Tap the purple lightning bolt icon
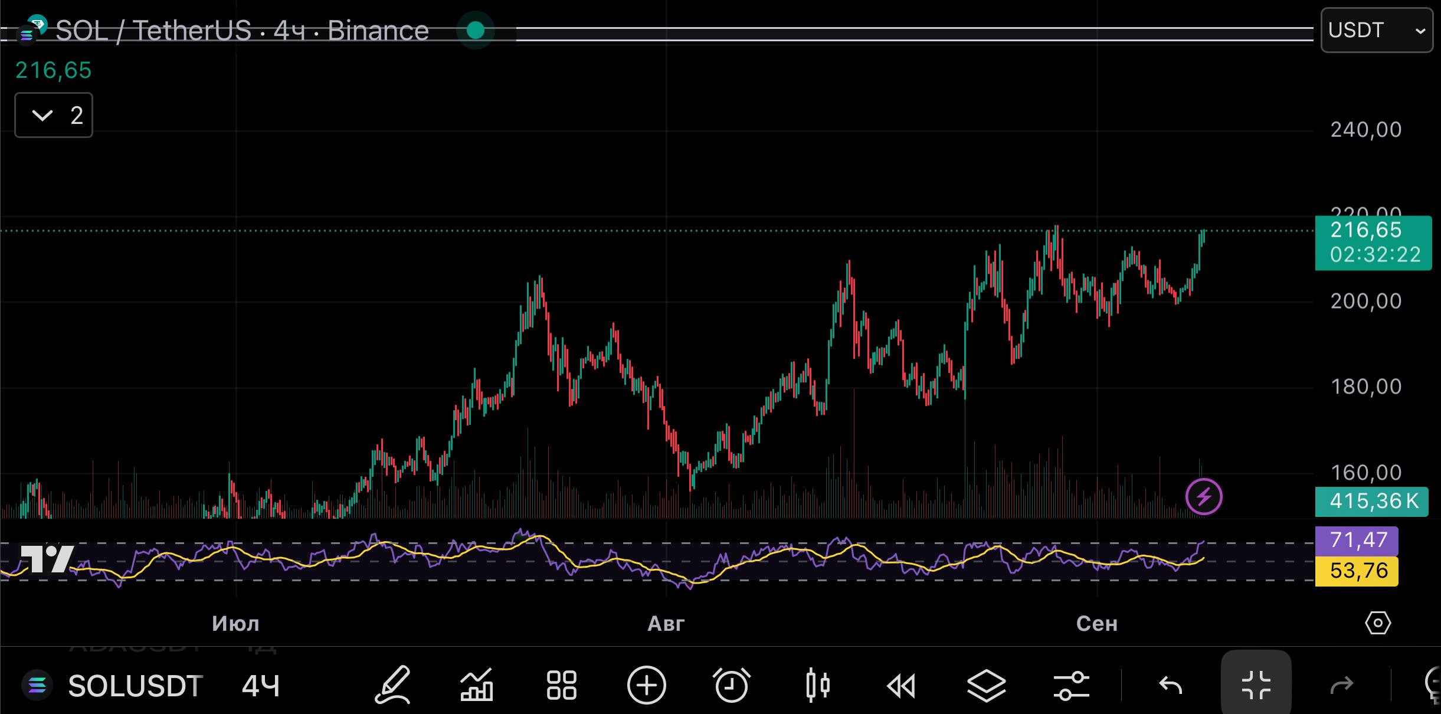1441x714 pixels. 1204,497
